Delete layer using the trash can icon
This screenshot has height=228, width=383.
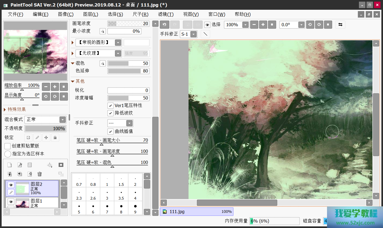pyautogui.click(x=39, y=174)
